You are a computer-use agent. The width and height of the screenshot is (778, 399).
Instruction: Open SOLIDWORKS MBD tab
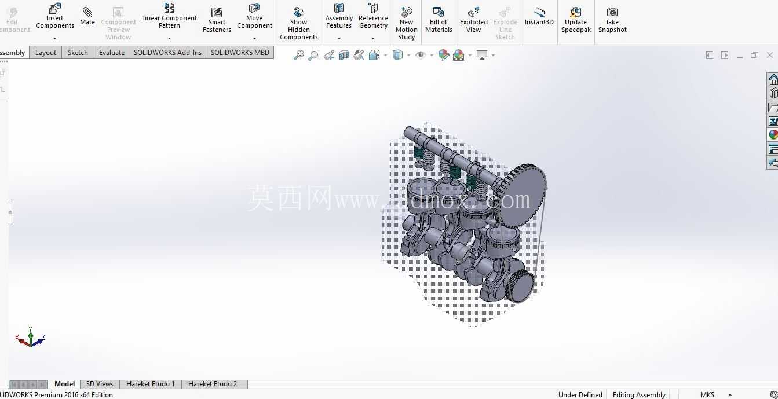click(x=240, y=52)
